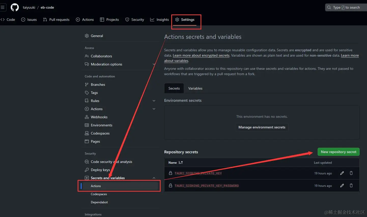Click the Pages browser icon
This screenshot has width=367, height=217.
point(87,141)
